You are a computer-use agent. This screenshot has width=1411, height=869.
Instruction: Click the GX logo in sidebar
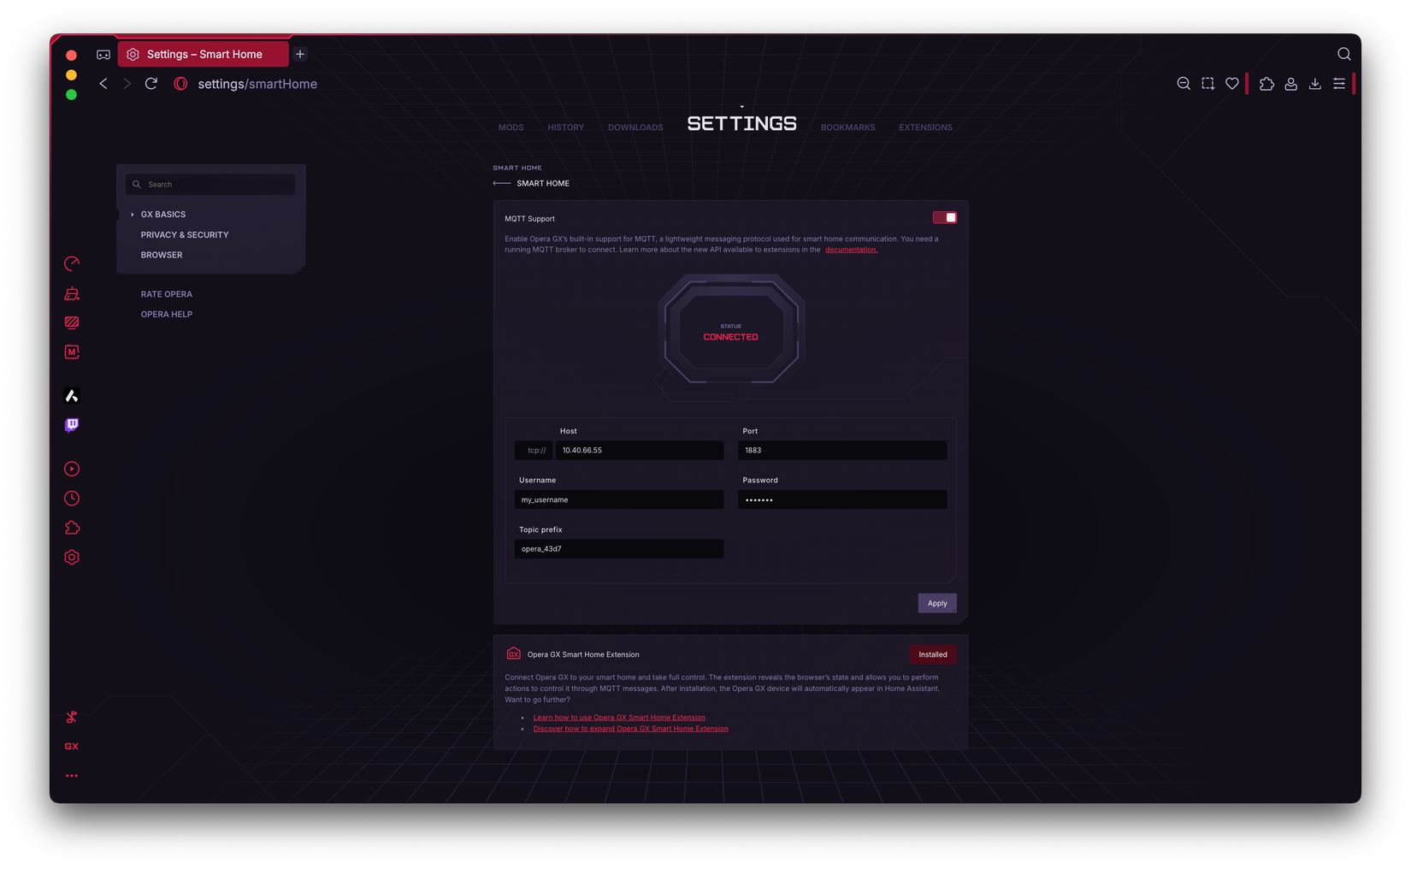pyautogui.click(x=72, y=746)
